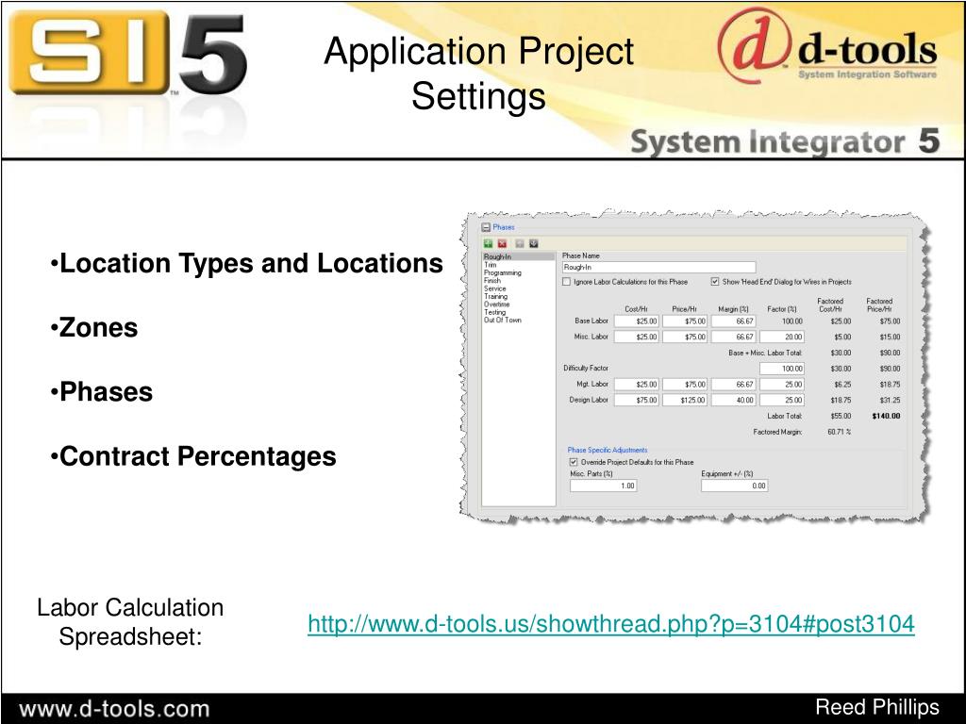966x724 pixels.
Task: Select Programming in the phase list
Action: [503, 272]
